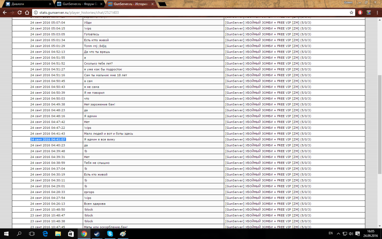Bookmark this page with the star icon
This screenshot has height=239, width=382.
(351, 12)
